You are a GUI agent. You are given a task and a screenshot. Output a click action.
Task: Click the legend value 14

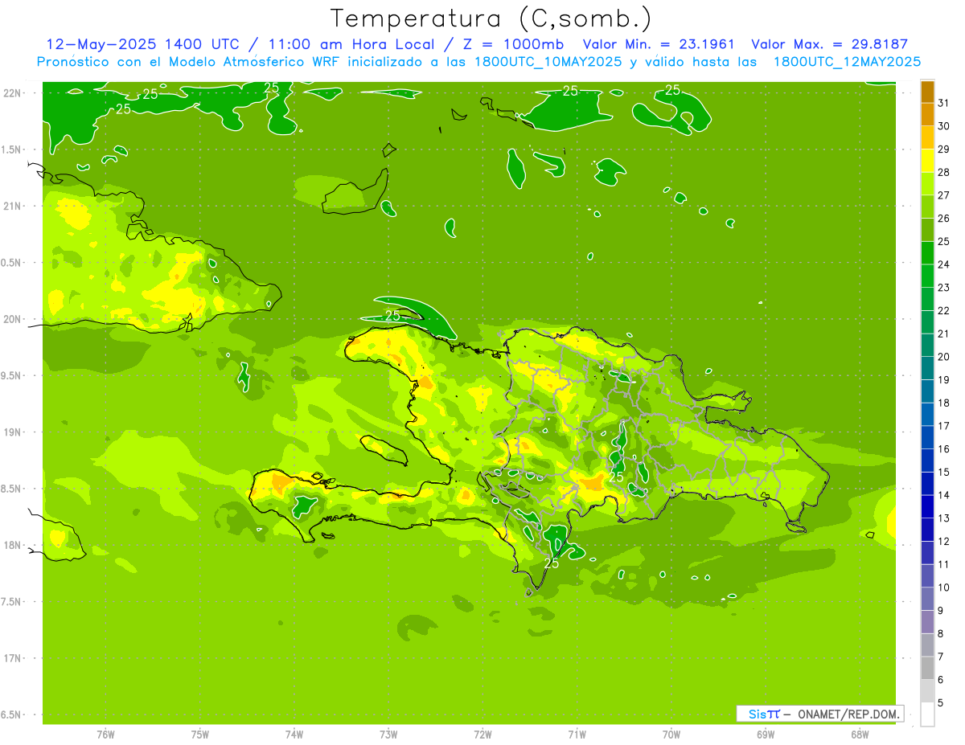point(943,495)
